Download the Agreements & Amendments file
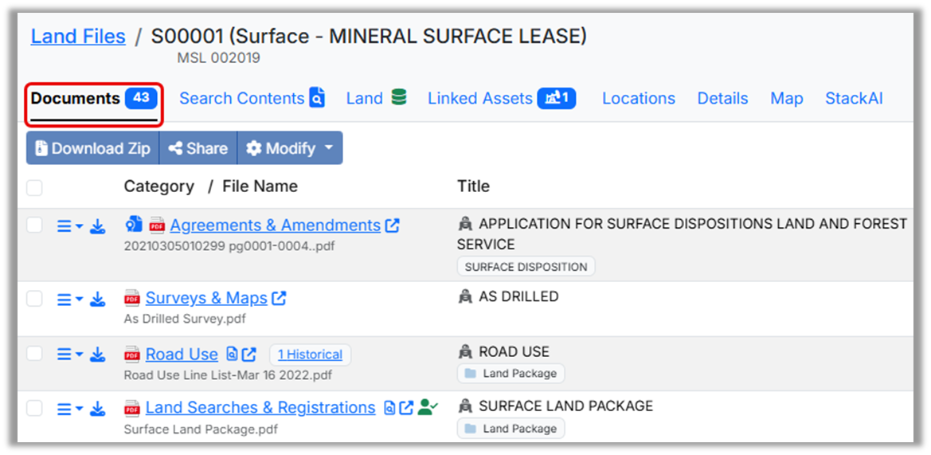 98,227
